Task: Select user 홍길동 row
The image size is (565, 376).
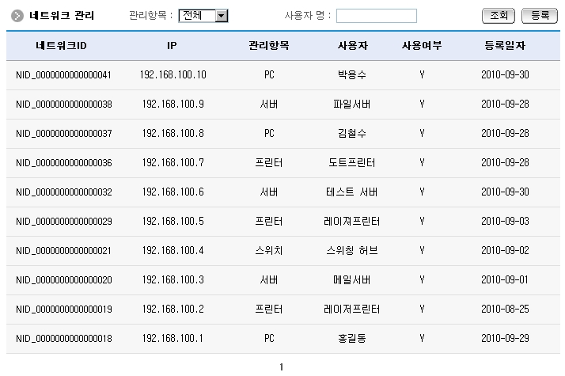Action: point(351,339)
